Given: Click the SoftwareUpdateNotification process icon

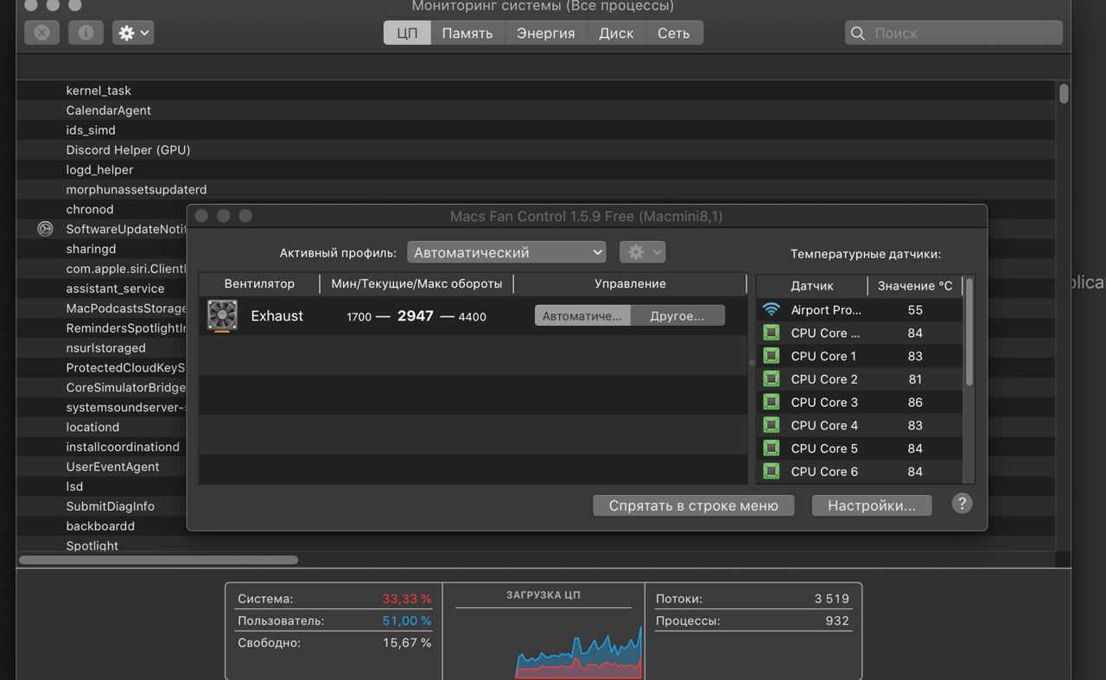Looking at the screenshot, I should [46, 229].
